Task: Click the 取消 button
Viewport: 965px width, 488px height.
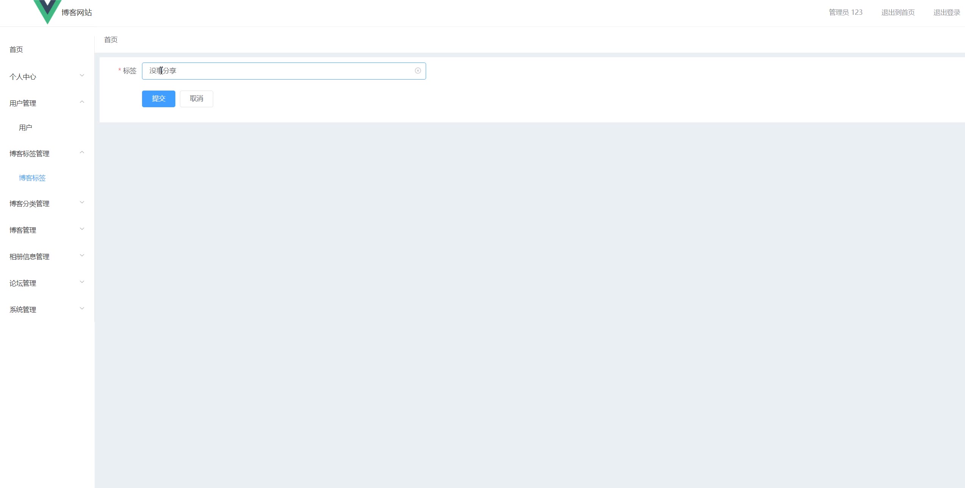Action: pyautogui.click(x=197, y=99)
